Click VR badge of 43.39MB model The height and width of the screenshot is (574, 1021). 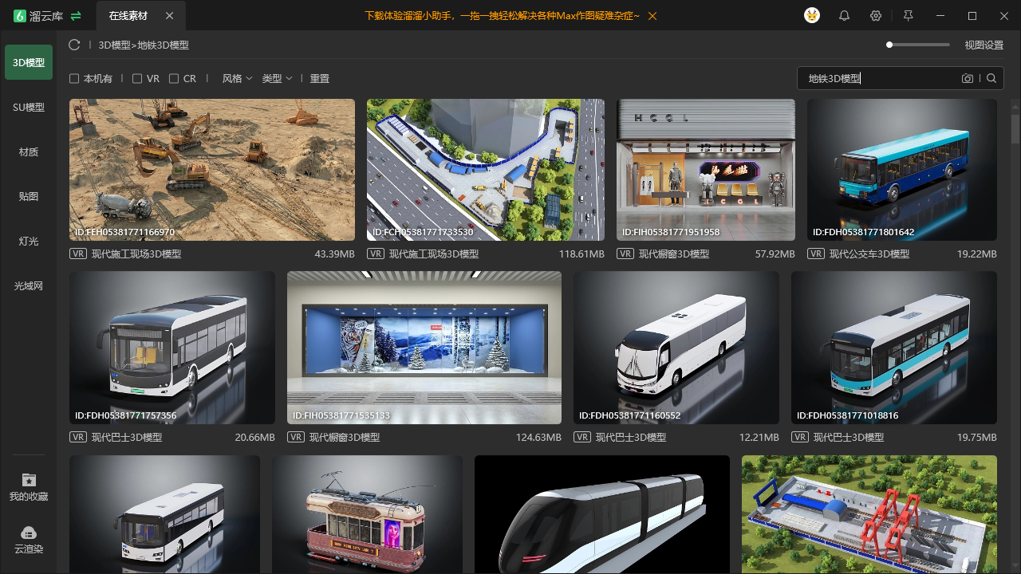pyautogui.click(x=78, y=254)
